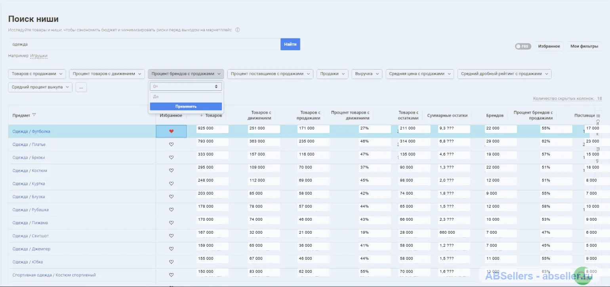Screen dimensions: 610x287
Task: Open the Одежда / Платье niche link
Action: point(29,144)
